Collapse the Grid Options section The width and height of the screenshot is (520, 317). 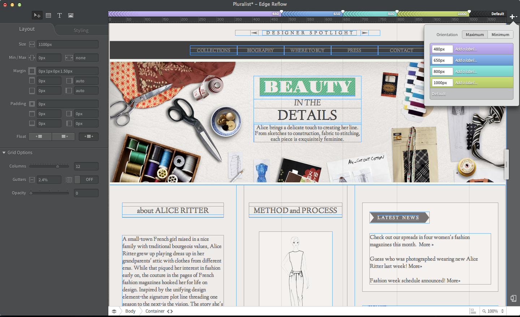[x=4, y=153]
